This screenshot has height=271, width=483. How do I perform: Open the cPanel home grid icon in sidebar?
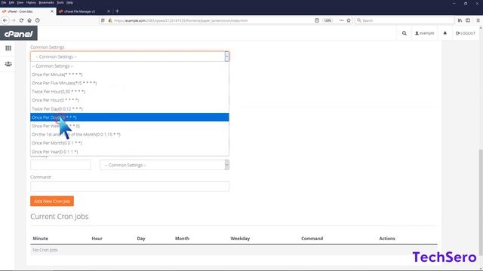point(8,48)
